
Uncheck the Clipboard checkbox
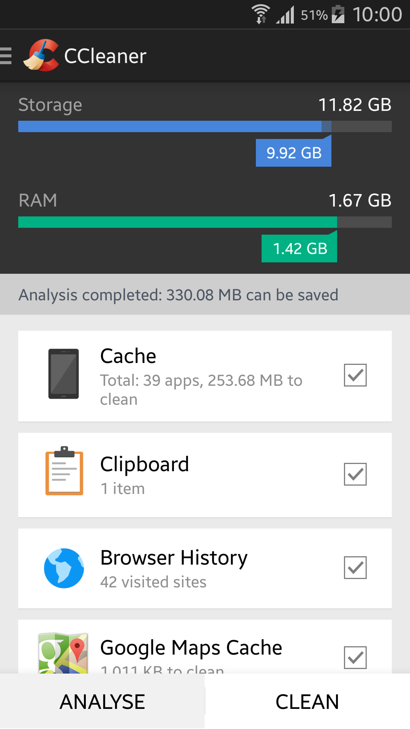[355, 474]
